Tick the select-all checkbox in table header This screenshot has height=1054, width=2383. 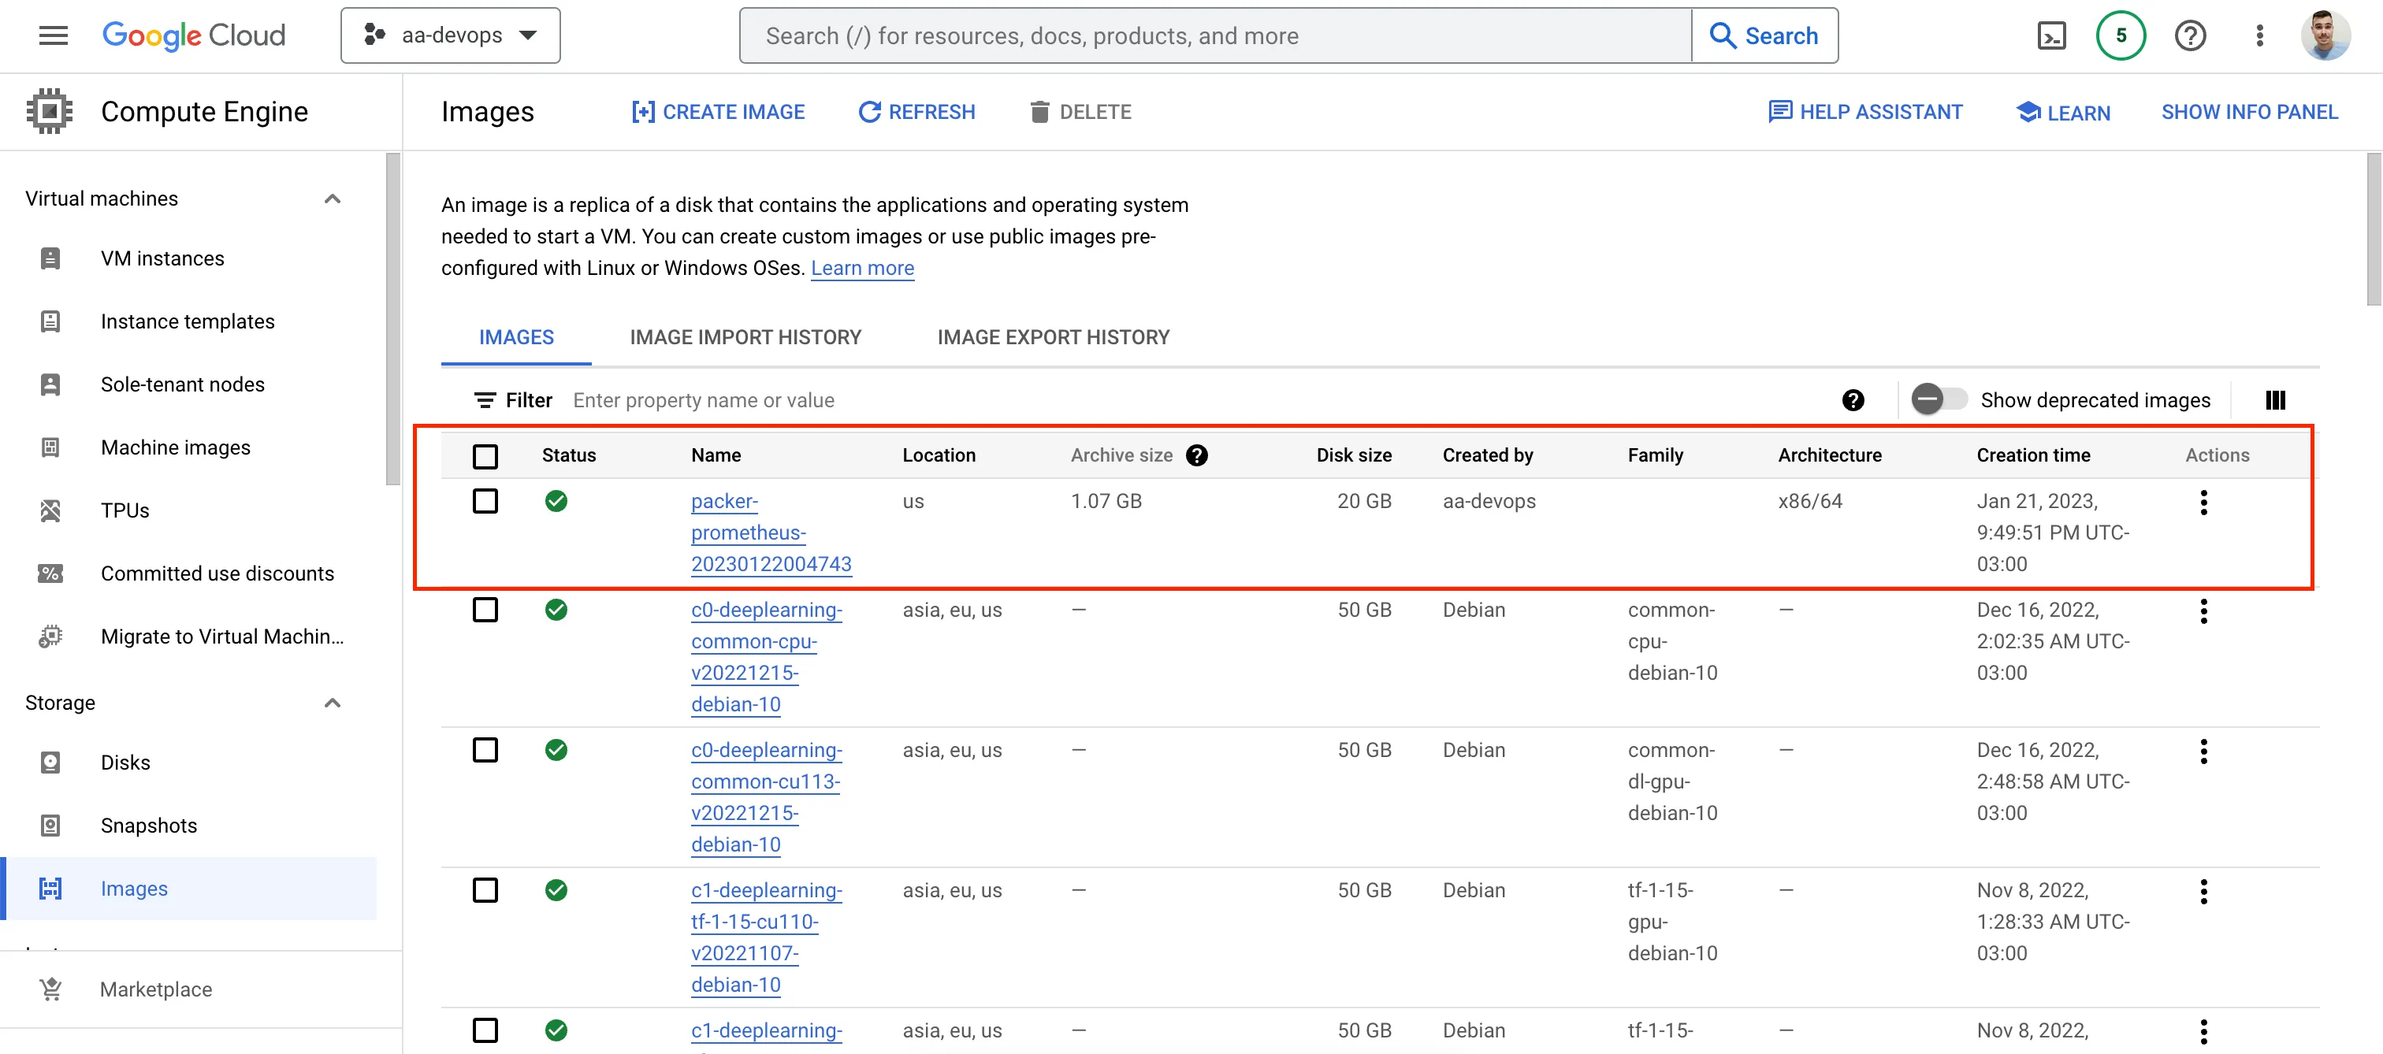click(485, 456)
